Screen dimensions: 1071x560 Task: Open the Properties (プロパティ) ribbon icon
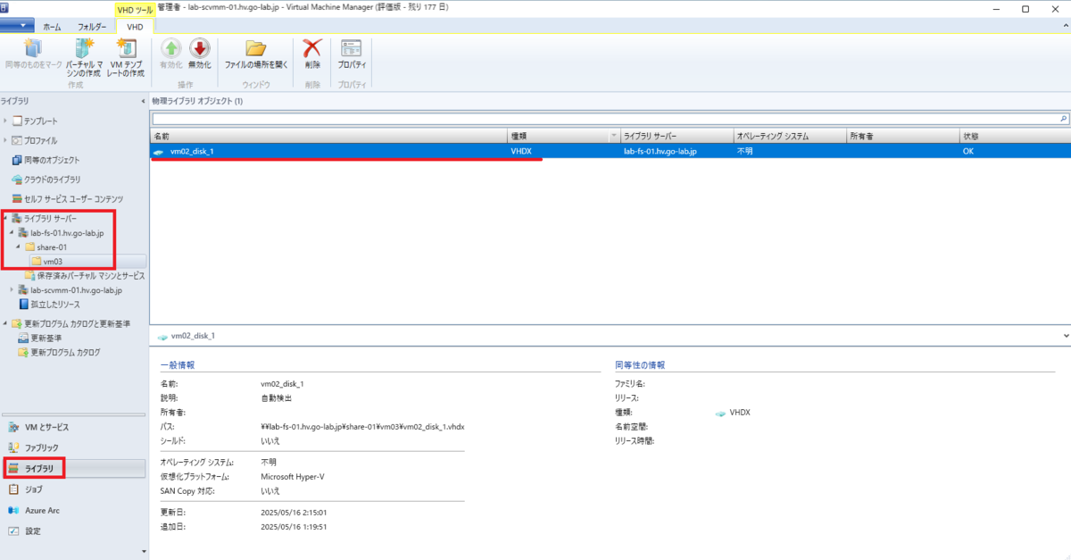coord(352,48)
